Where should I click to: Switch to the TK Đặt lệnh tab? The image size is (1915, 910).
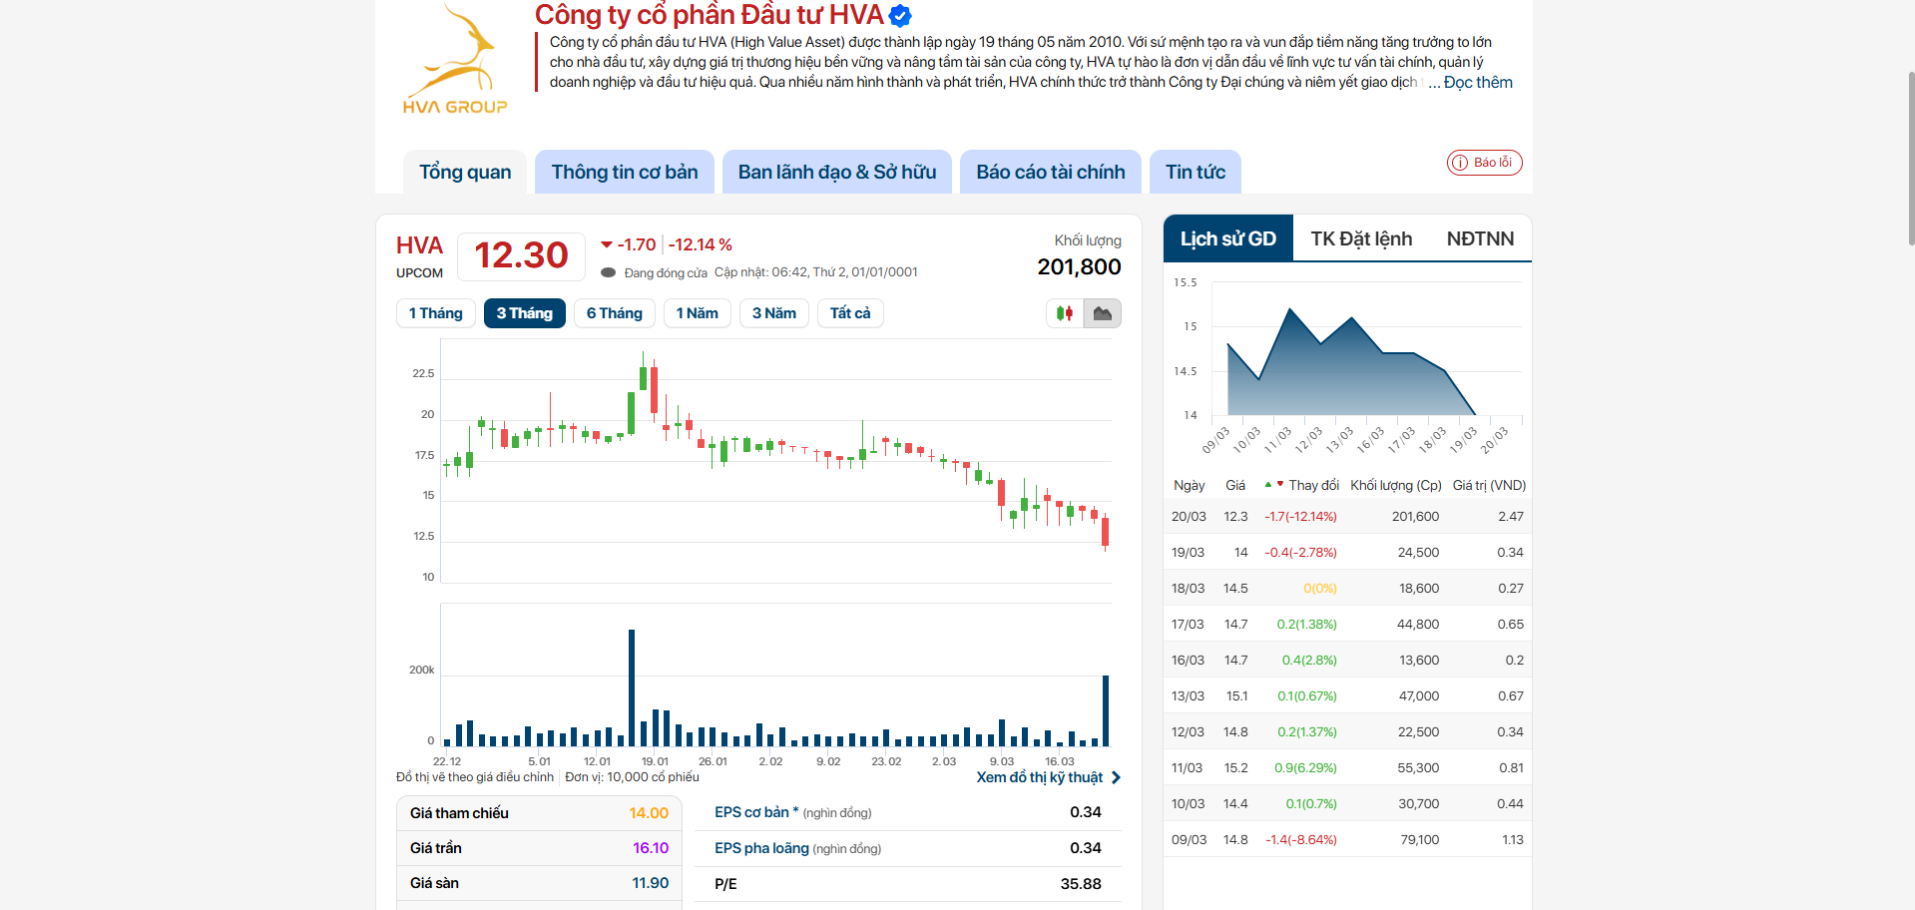1361,238
